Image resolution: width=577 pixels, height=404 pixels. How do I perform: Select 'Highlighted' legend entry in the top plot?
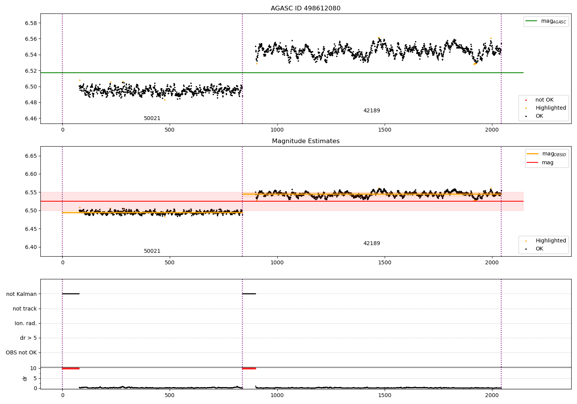[546, 108]
